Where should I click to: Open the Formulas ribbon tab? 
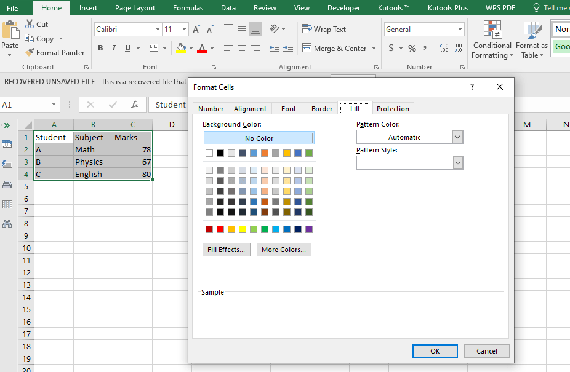[188, 7]
